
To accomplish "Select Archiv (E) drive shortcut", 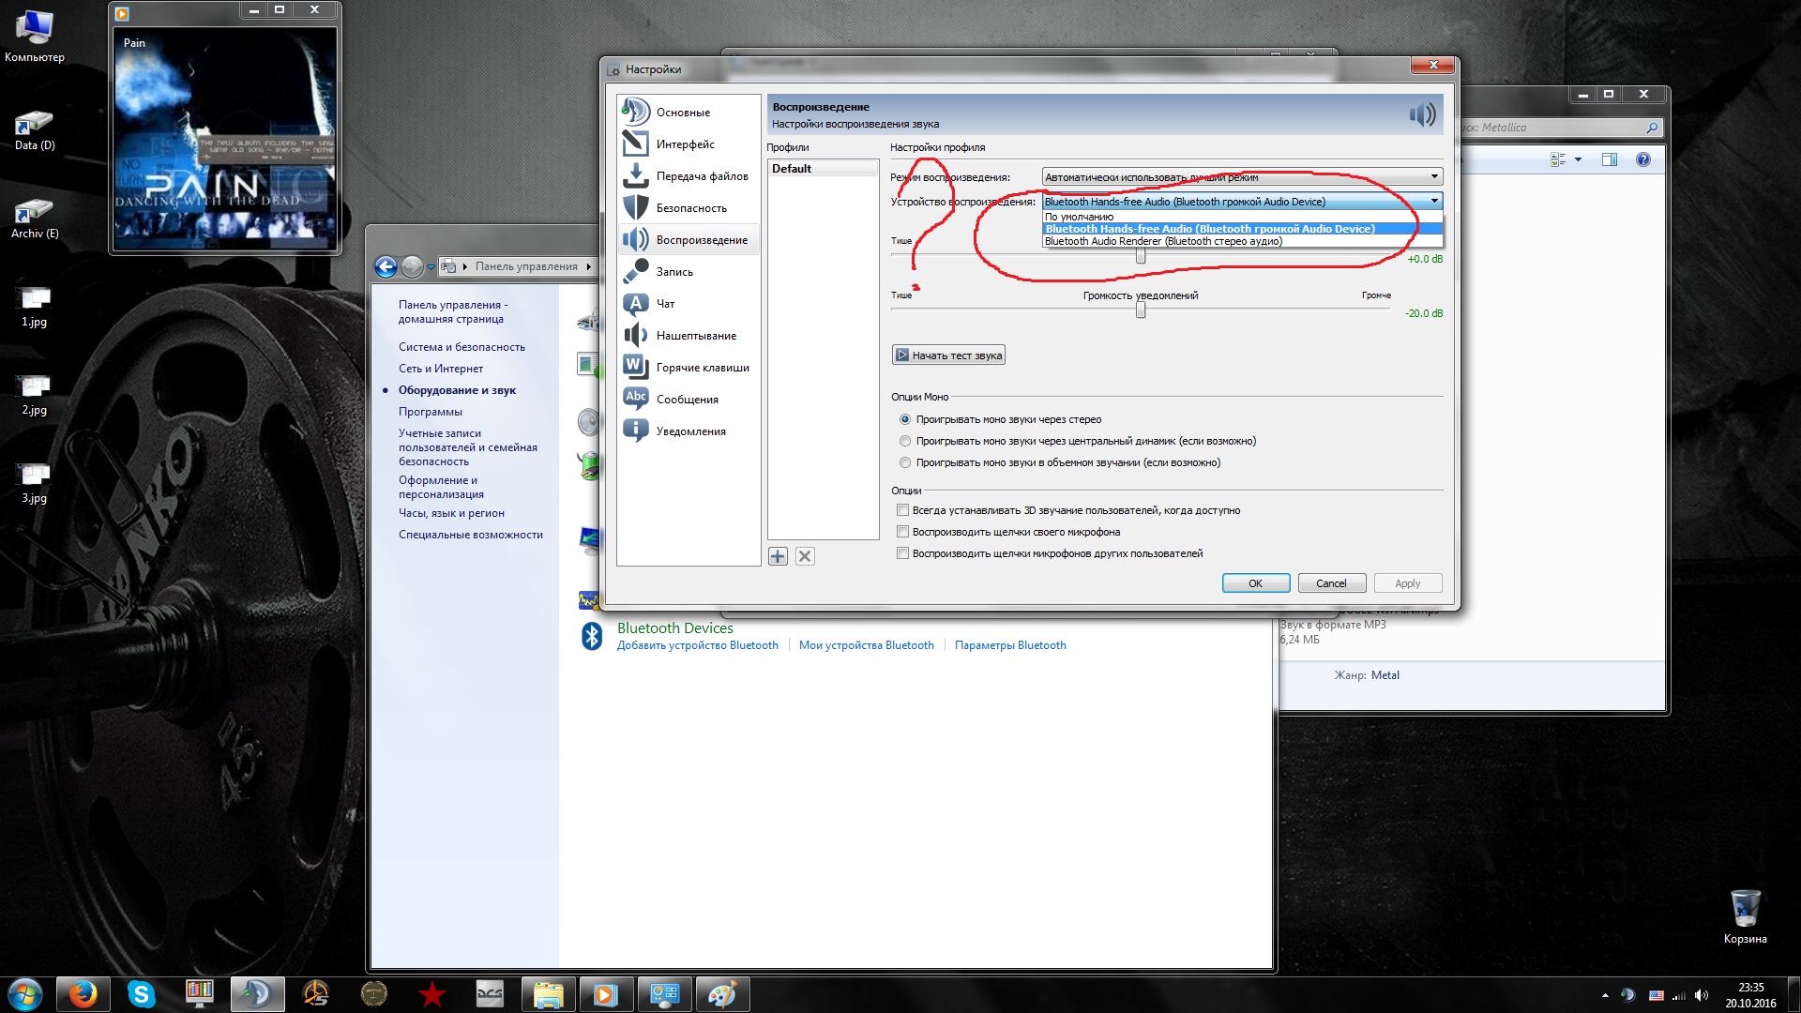I will point(35,218).
